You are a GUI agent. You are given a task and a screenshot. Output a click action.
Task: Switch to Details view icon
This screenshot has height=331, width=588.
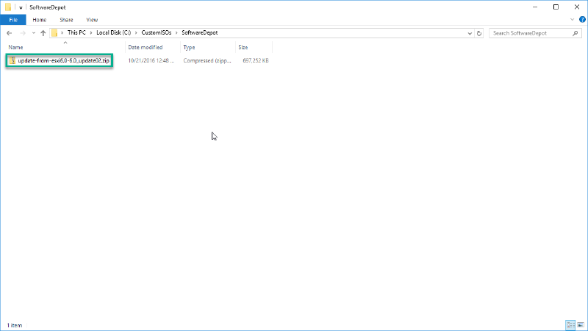570,325
